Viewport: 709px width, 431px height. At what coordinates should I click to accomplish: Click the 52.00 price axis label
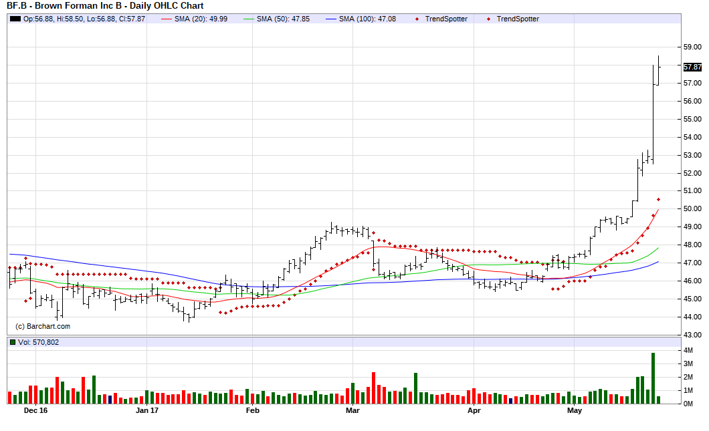[x=692, y=173]
